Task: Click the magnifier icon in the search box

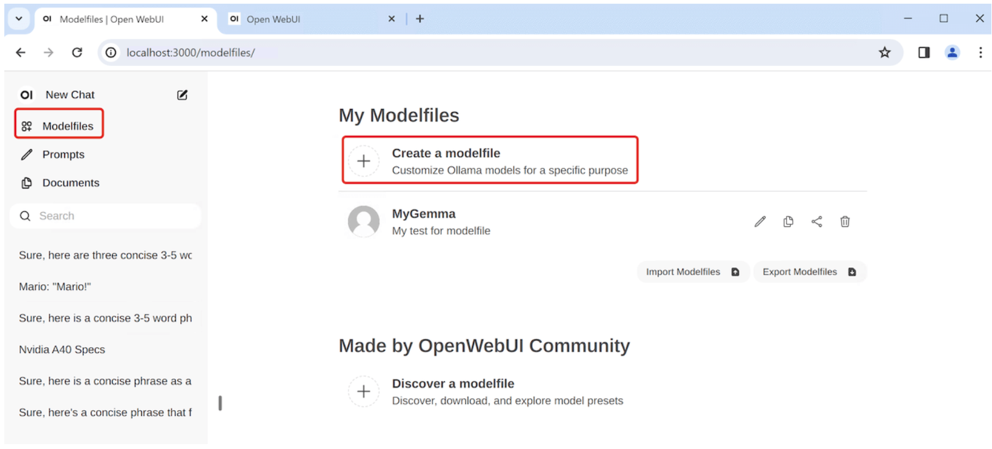Action: coord(25,216)
